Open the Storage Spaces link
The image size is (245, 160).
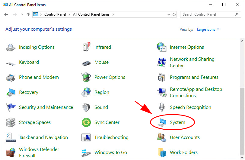[35, 122]
